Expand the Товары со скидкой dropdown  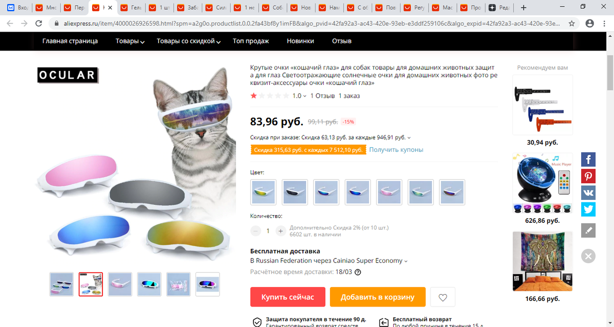click(x=189, y=41)
